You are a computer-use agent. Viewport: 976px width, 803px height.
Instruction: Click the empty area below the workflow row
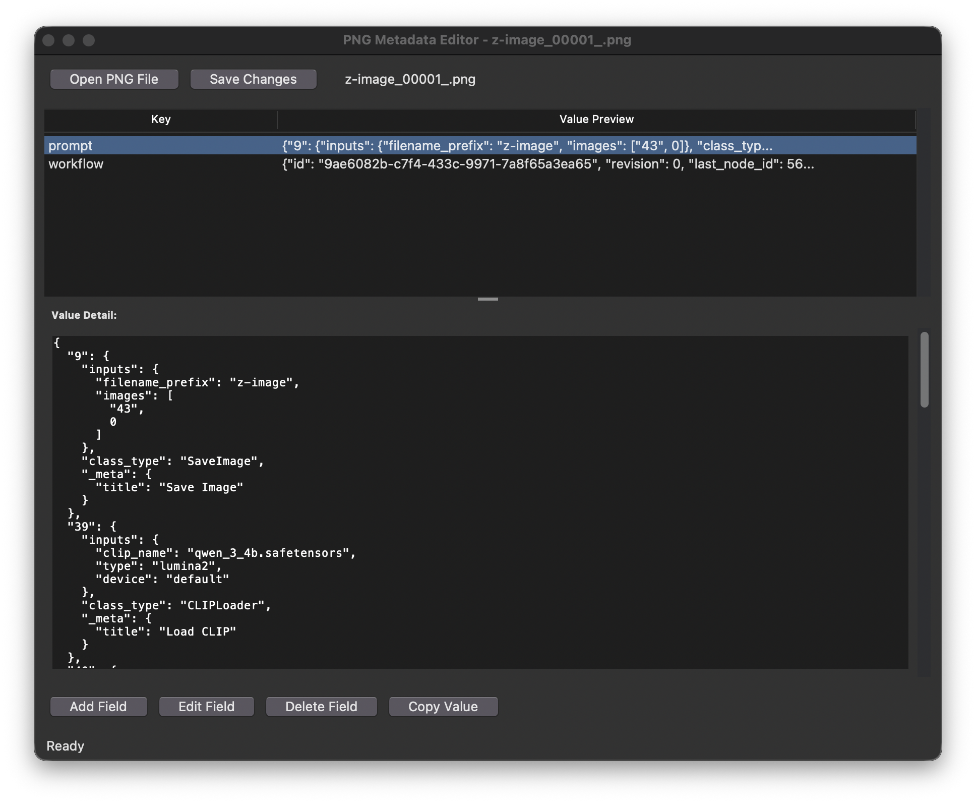454,232
